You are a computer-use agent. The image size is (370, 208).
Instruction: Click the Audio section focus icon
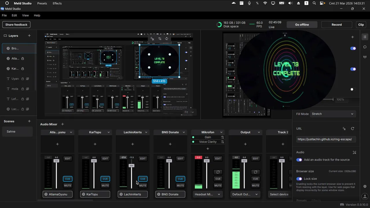(x=354, y=152)
